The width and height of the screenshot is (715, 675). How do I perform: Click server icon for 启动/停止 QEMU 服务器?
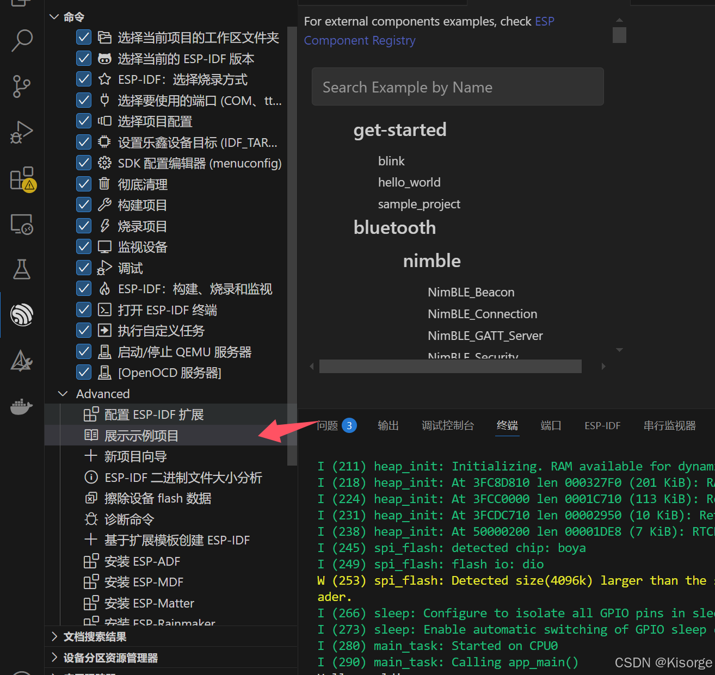coord(104,352)
